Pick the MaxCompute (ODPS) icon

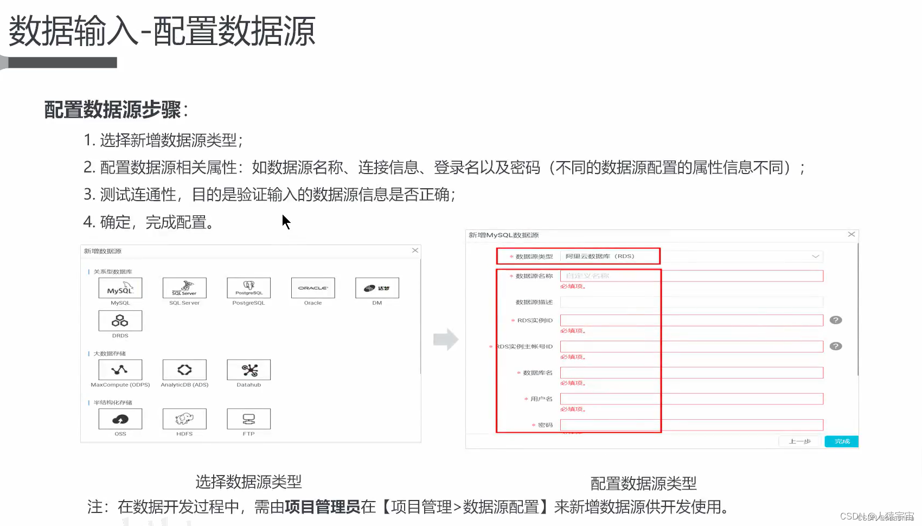pyautogui.click(x=120, y=370)
